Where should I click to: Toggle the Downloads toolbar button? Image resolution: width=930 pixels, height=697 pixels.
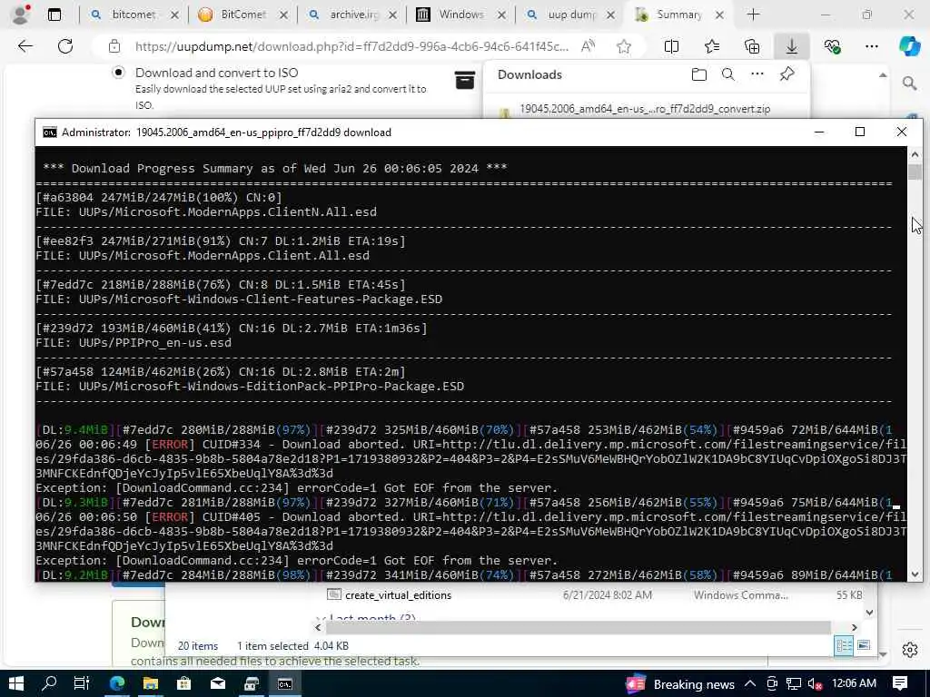(792, 46)
